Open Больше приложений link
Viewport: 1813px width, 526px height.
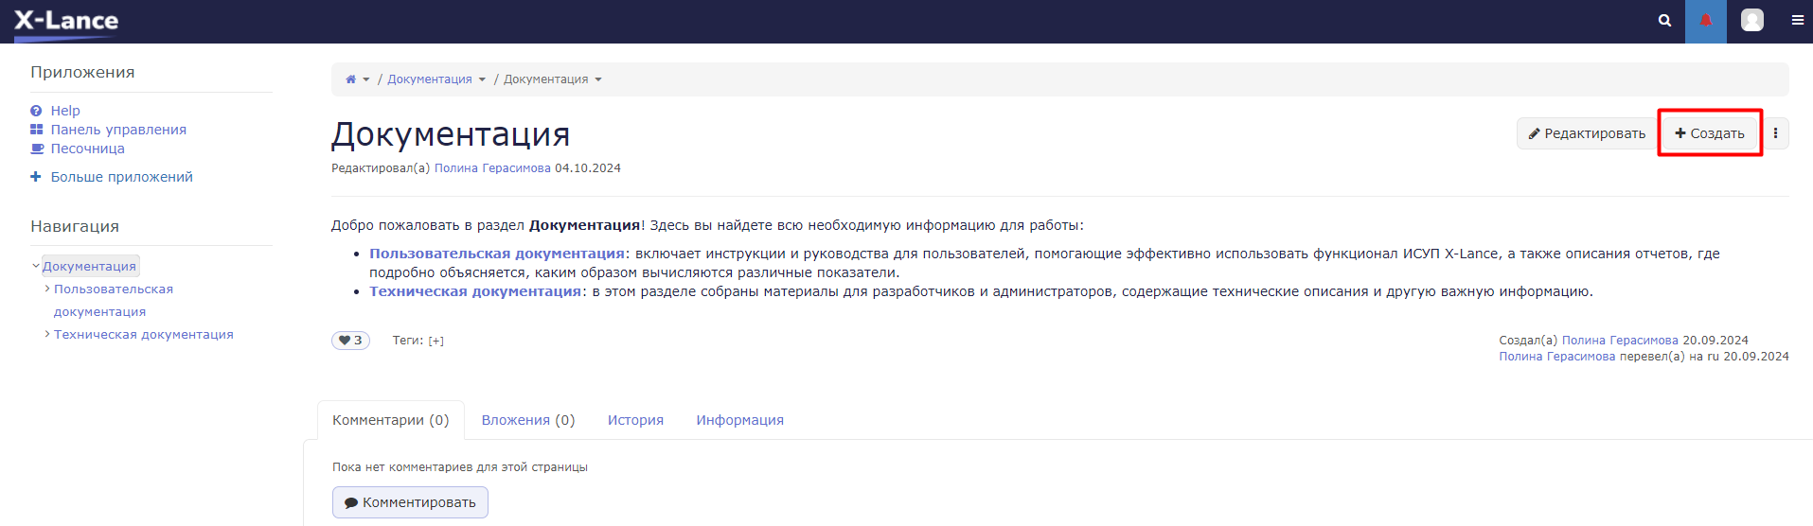tap(122, 177)
